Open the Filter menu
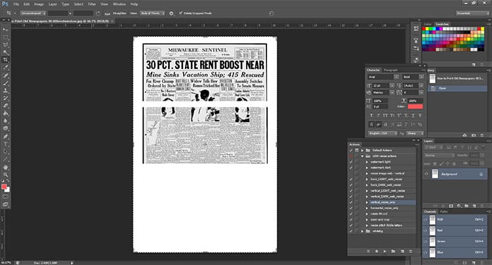The image size is (492, 265). [92, 4]
